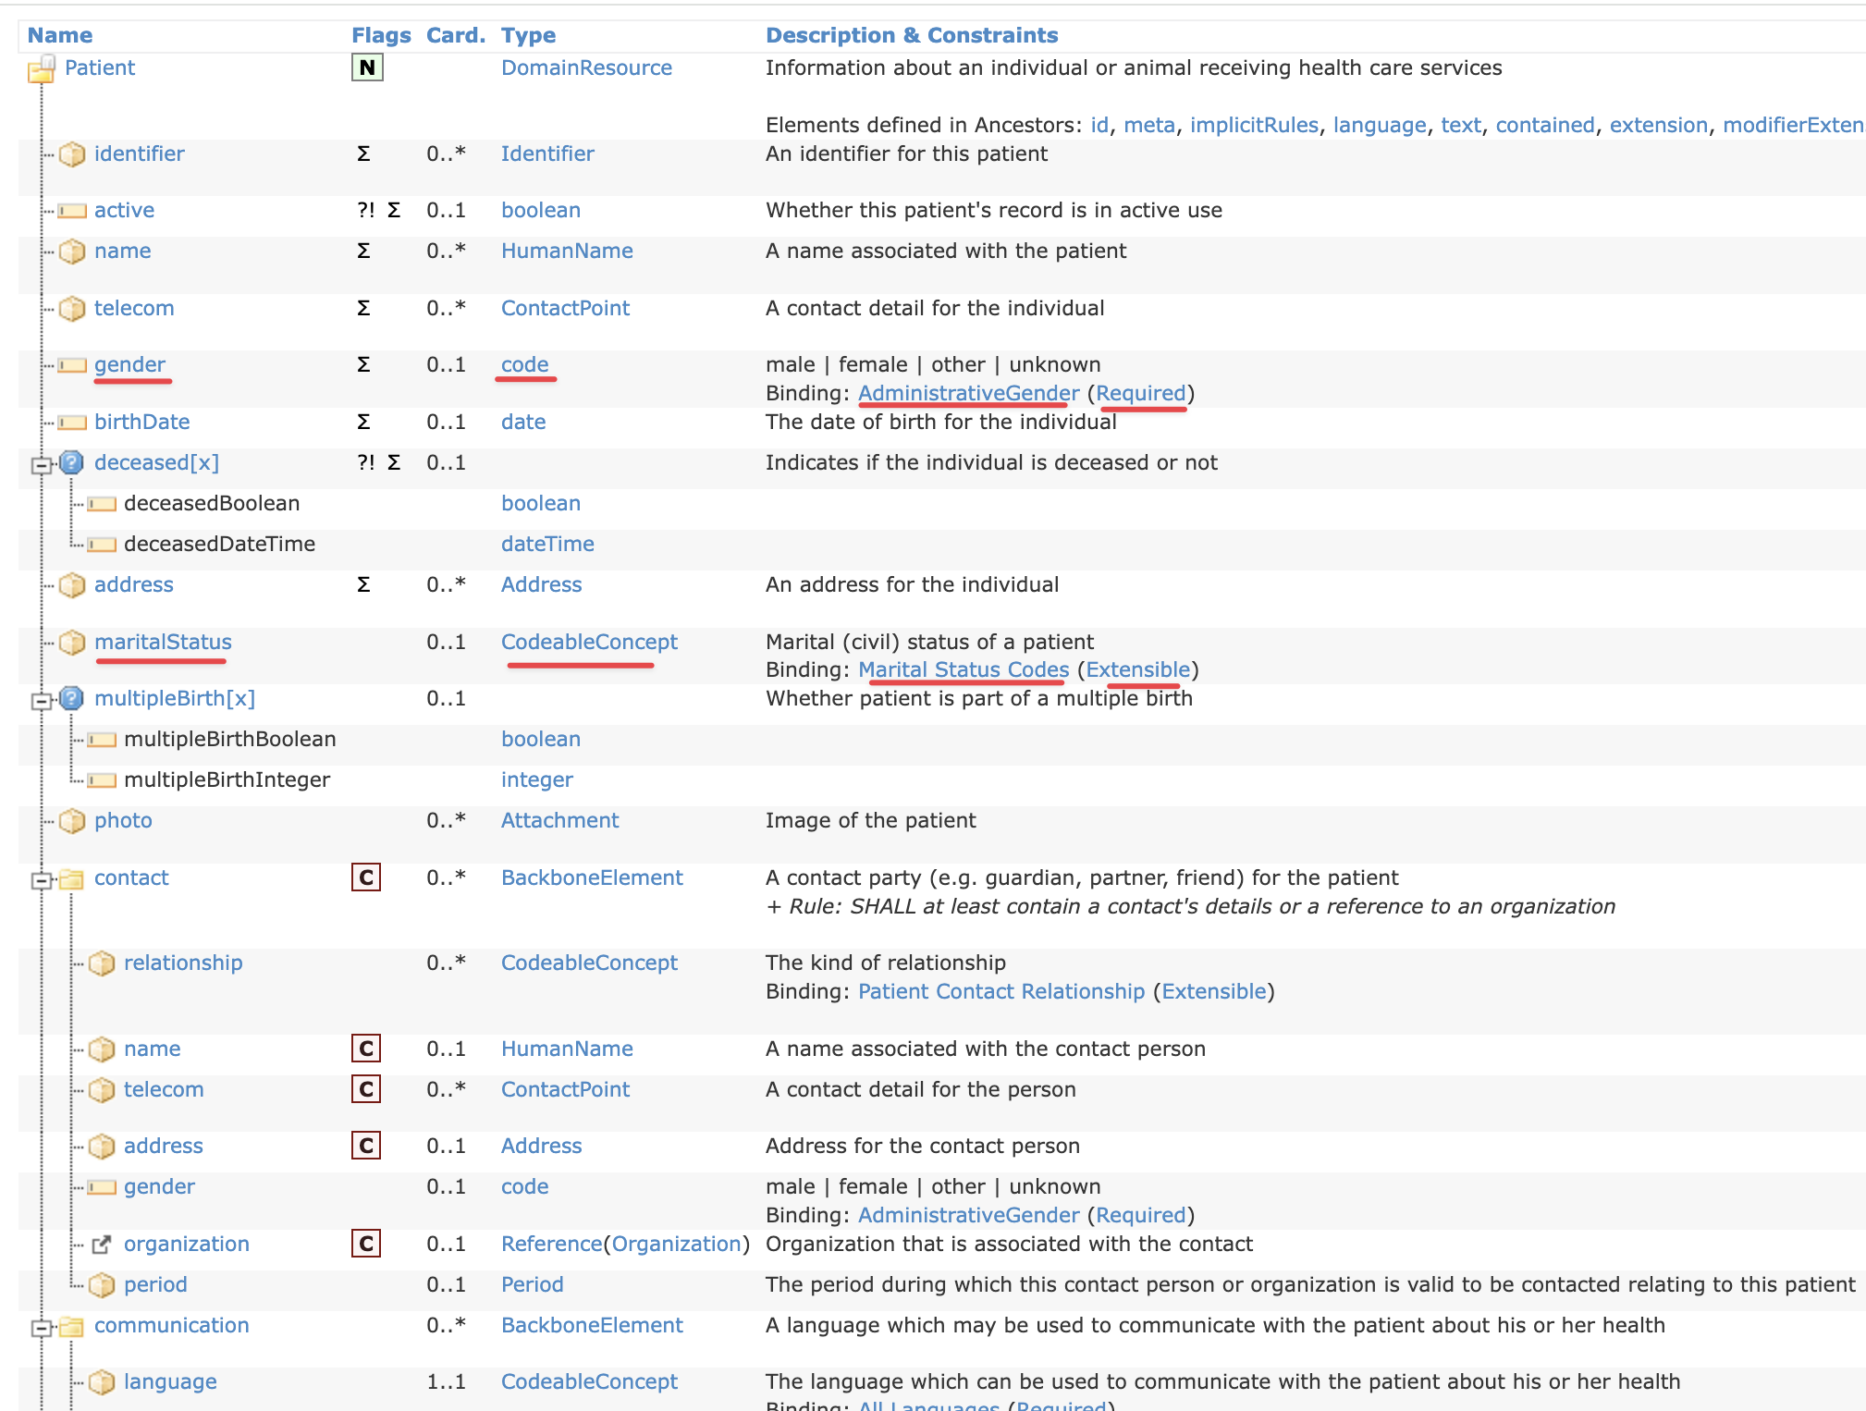Click the datatype icon beside language element

pos(102,1382)
